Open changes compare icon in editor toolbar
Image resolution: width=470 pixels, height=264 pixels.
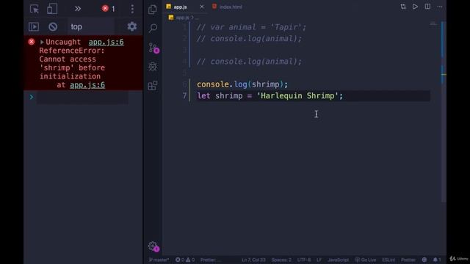(403, 7)
